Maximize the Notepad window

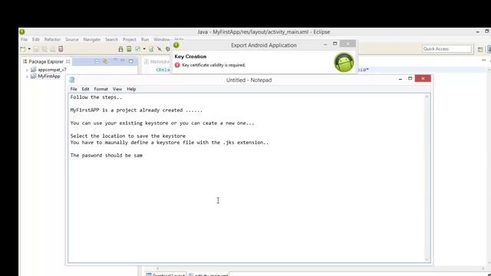tap(410, 78)
